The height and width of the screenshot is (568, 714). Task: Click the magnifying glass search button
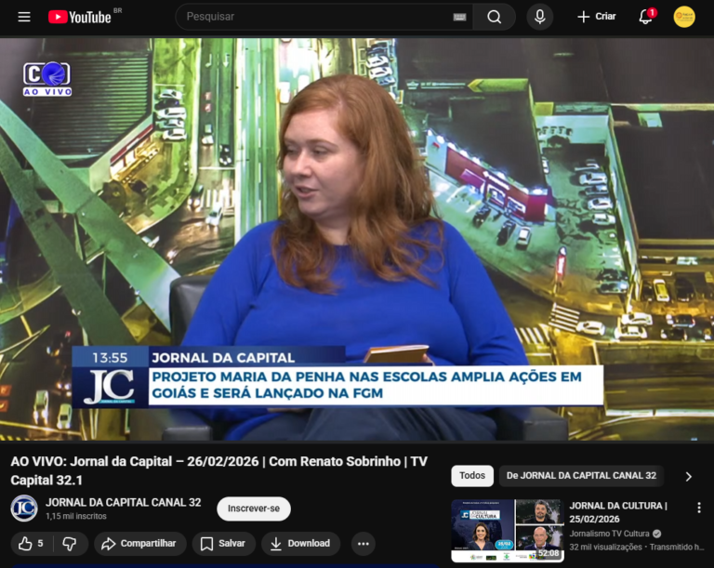coord(494,17)
